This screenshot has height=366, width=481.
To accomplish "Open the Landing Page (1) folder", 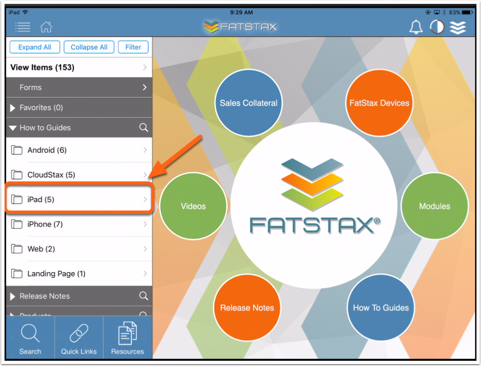I will tap(79, 273).
